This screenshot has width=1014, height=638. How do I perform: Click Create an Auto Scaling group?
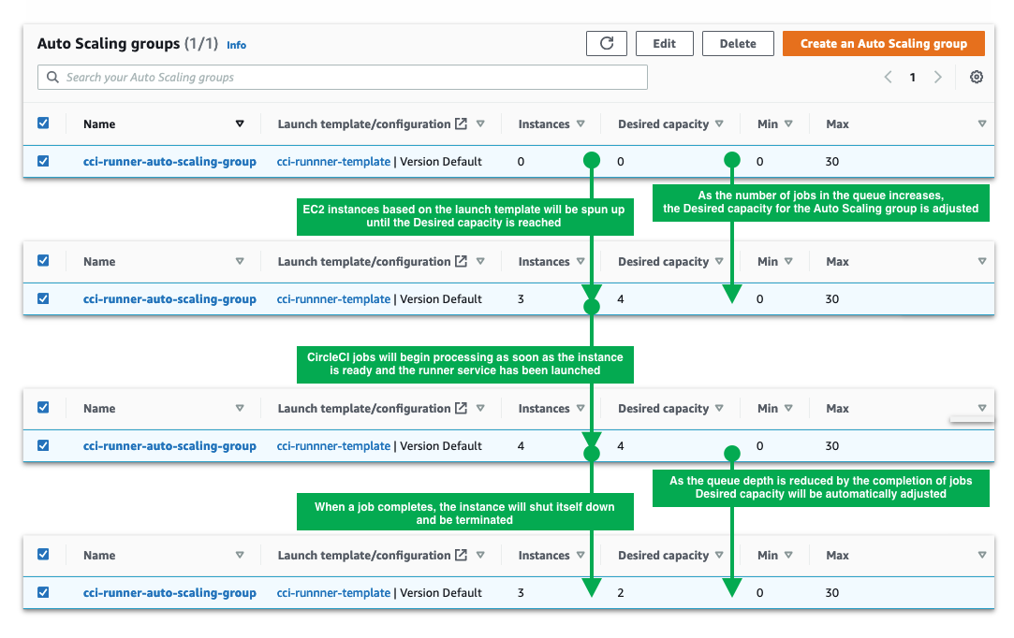883,43
